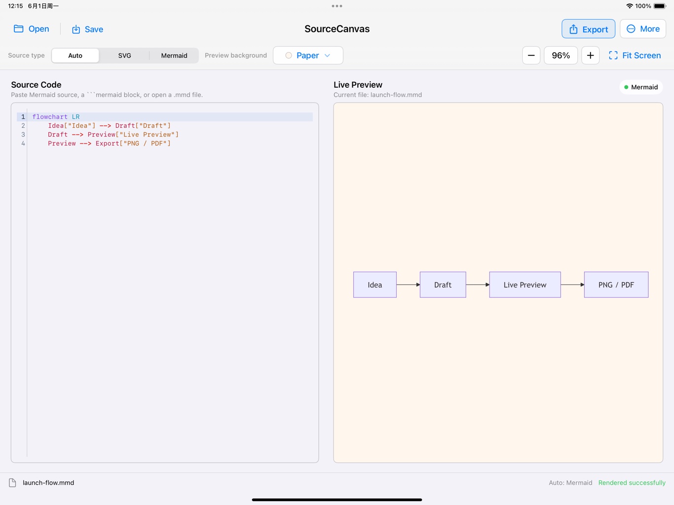Switch source type to SVG

coord(124,55)
